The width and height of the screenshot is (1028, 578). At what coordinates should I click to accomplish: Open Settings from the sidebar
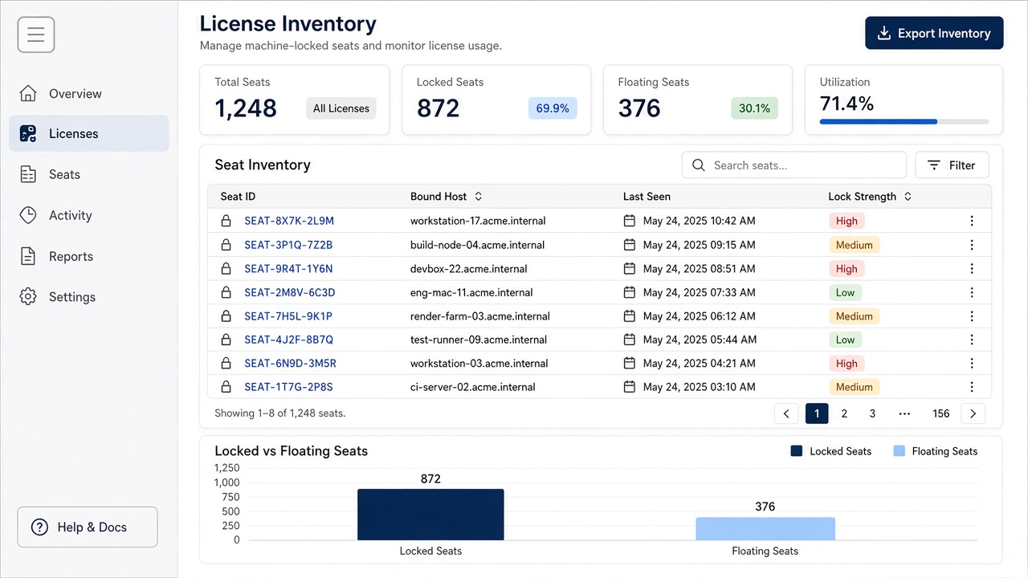click(89, 297)
